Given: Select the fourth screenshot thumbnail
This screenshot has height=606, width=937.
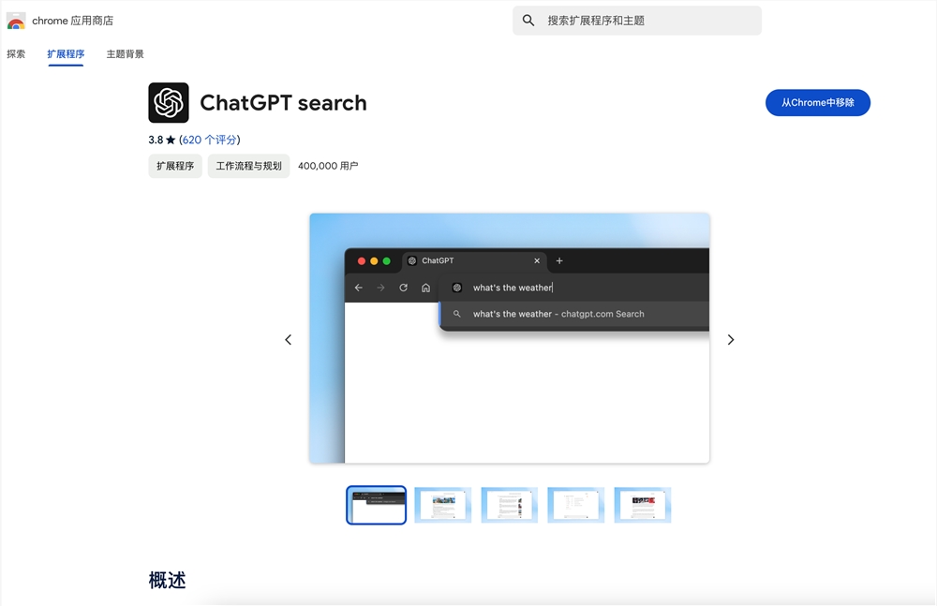Looking at the screenshot, I should click(x=576, y=505).
